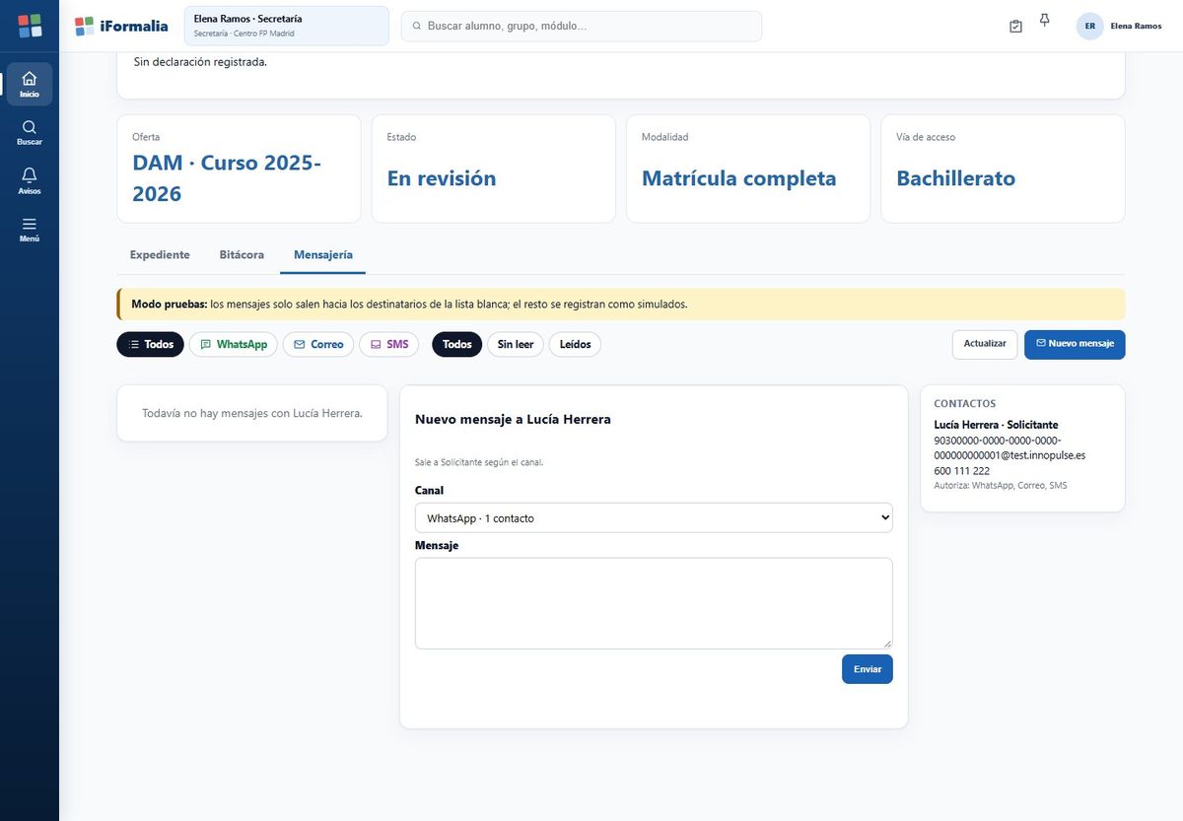Open the Elena Ramos · Secretaría role selector
Image resolution: width=1183 pixels, height=821 pixels.
pyautogui.click(x=287, y=26)
